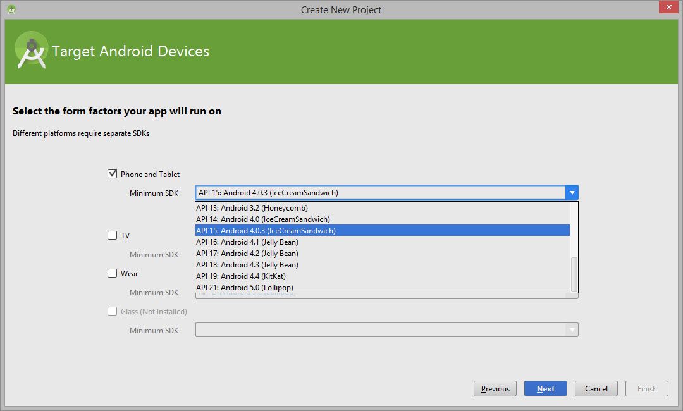Uncheck the Phone and Tablet option

[x=112, y=173]
